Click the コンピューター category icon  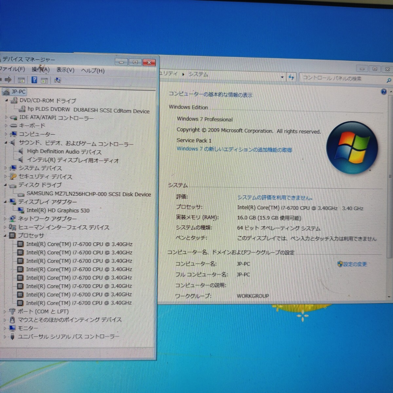13,134
